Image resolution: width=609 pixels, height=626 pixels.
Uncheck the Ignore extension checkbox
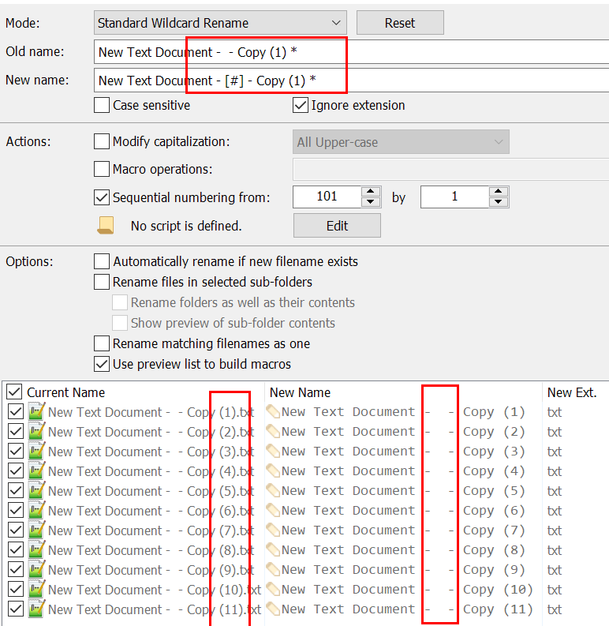(x=301, y=106)
